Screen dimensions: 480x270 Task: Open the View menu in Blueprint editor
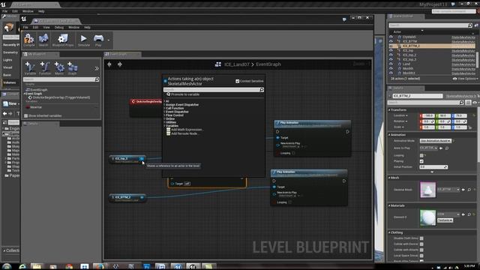tap(46, 27)
